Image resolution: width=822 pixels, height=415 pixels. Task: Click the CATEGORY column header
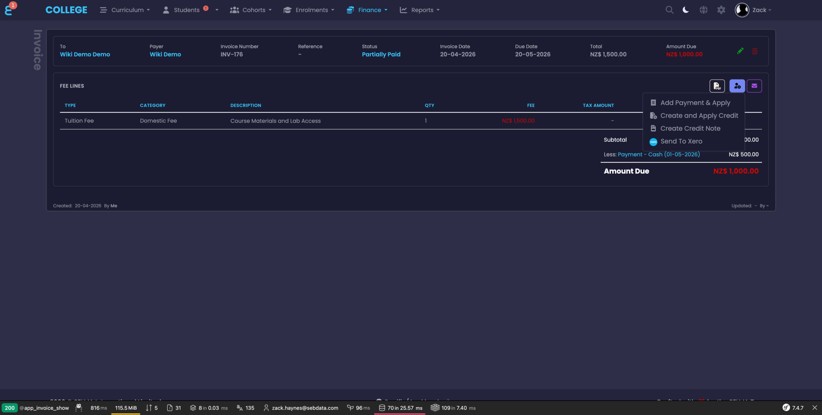(153, 105)
